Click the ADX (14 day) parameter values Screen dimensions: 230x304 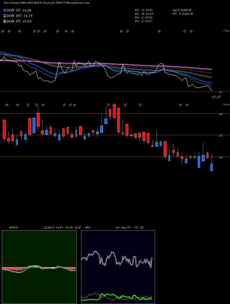[x=129, y=228]
